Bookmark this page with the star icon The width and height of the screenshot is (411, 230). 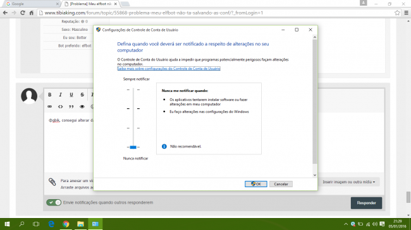click(x=397, y=13)
